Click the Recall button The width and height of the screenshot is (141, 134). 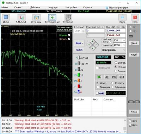[134, 54]
